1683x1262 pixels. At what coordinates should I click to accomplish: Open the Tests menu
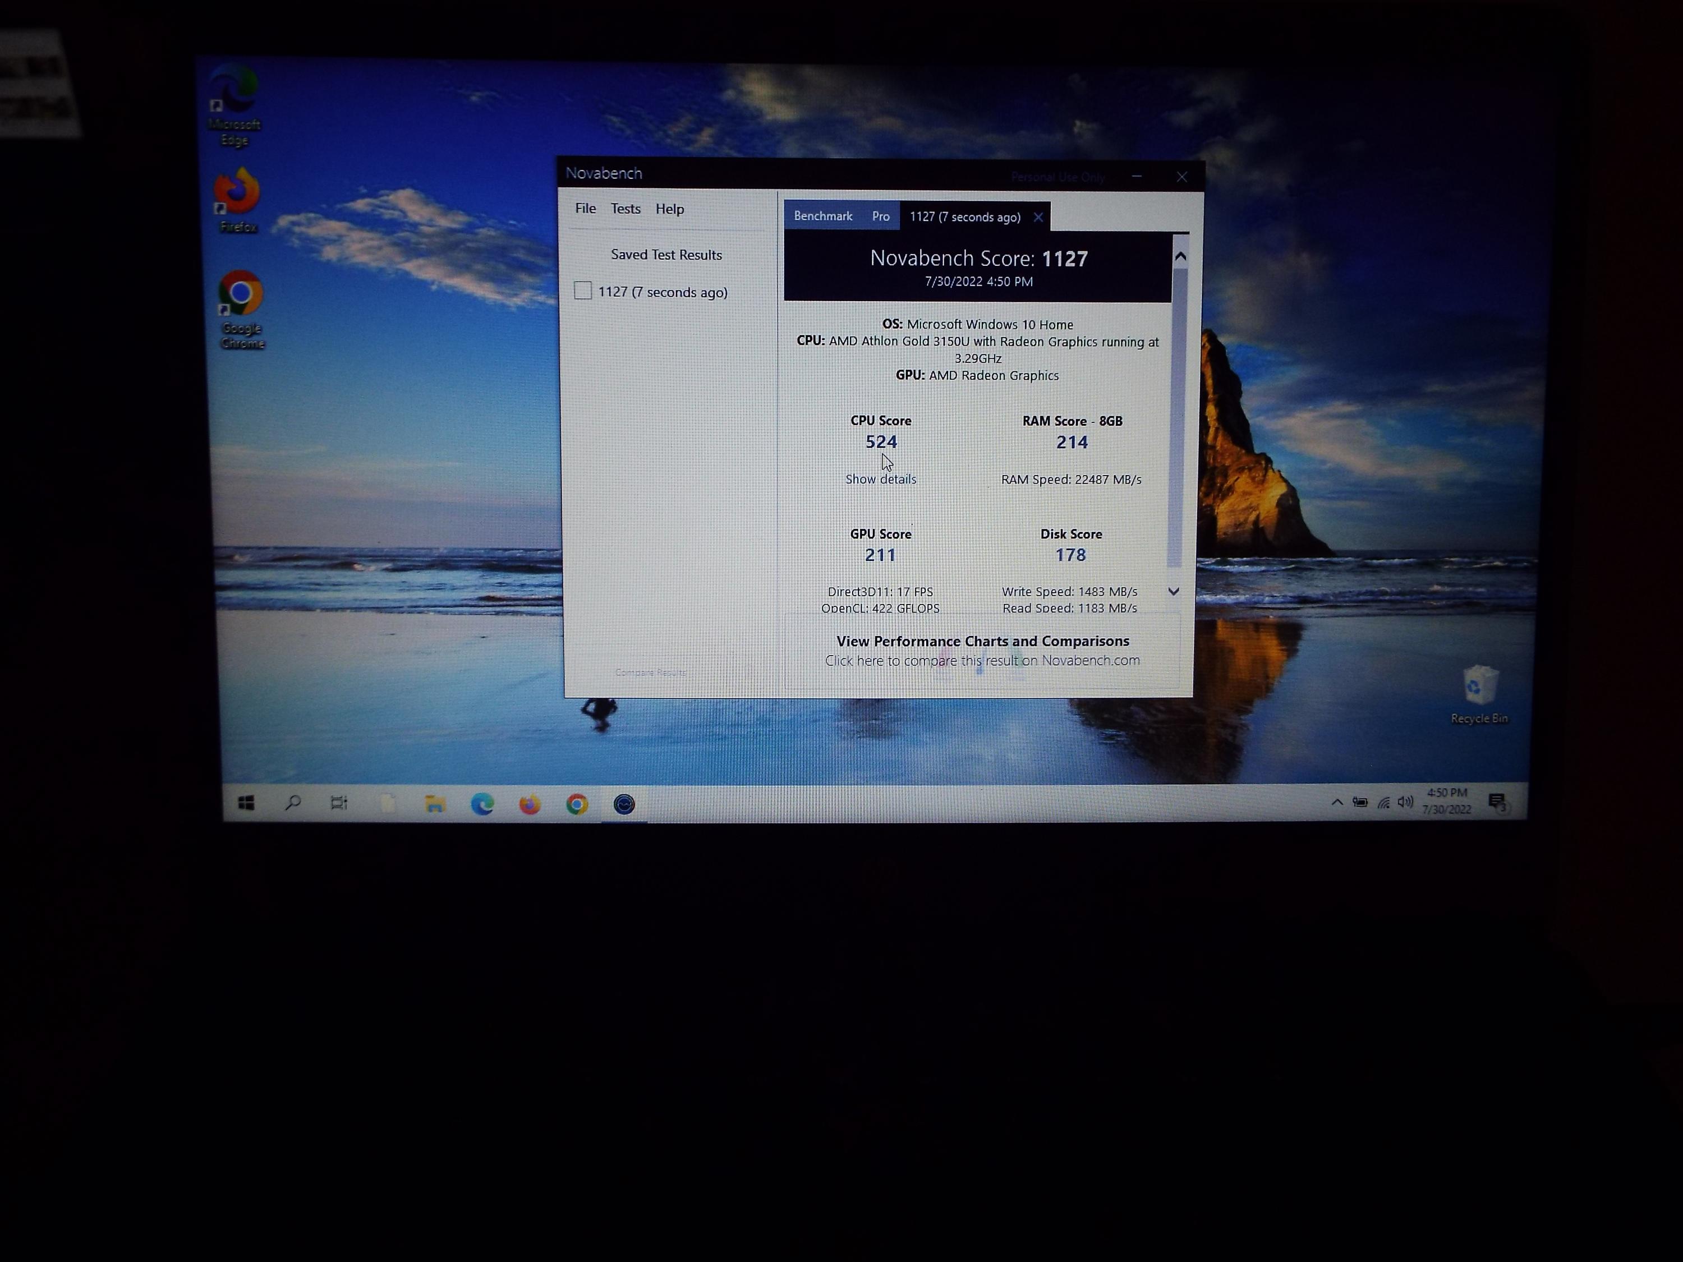pyautogui.click(x=626, y=209)
